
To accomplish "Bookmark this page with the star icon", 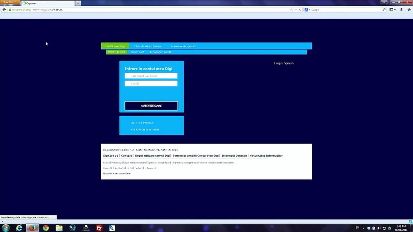I will [x=291, y=10].
